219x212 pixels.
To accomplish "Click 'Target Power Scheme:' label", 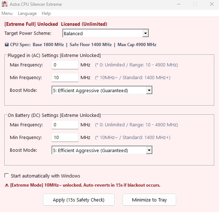I will click(x=28, y=33).
